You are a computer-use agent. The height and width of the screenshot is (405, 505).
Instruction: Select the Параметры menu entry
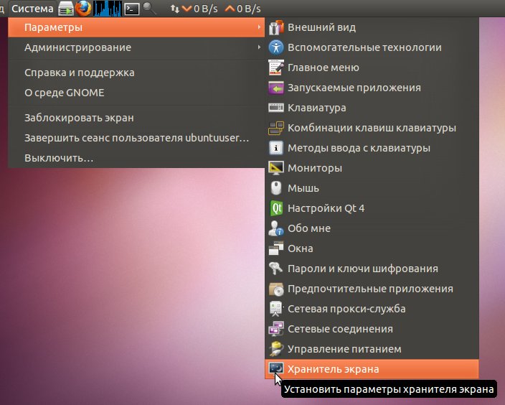136,27
